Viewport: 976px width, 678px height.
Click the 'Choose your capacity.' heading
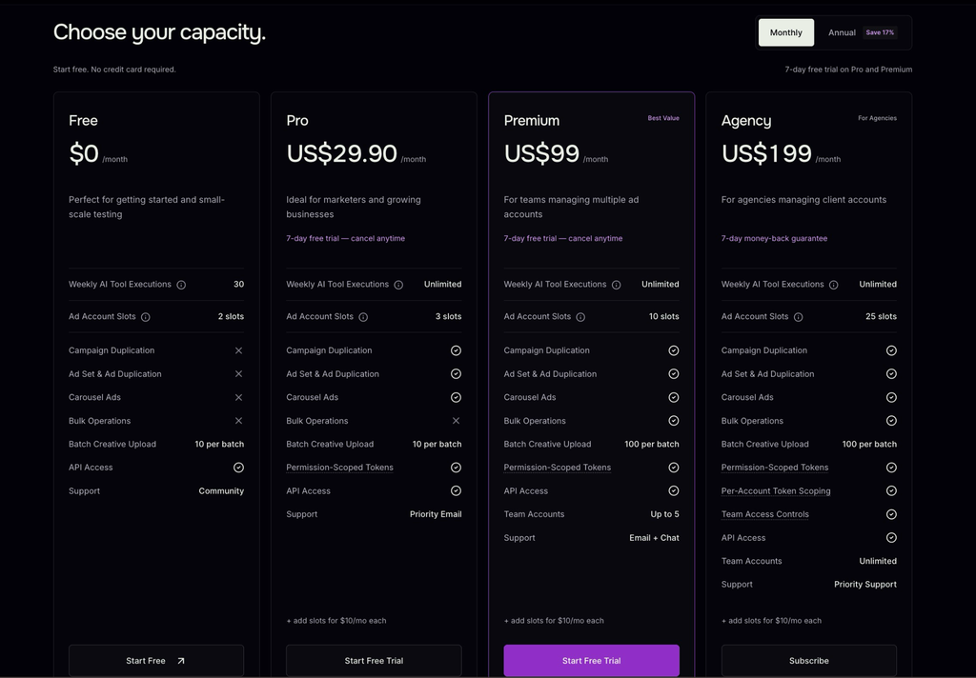click(159, 32)
